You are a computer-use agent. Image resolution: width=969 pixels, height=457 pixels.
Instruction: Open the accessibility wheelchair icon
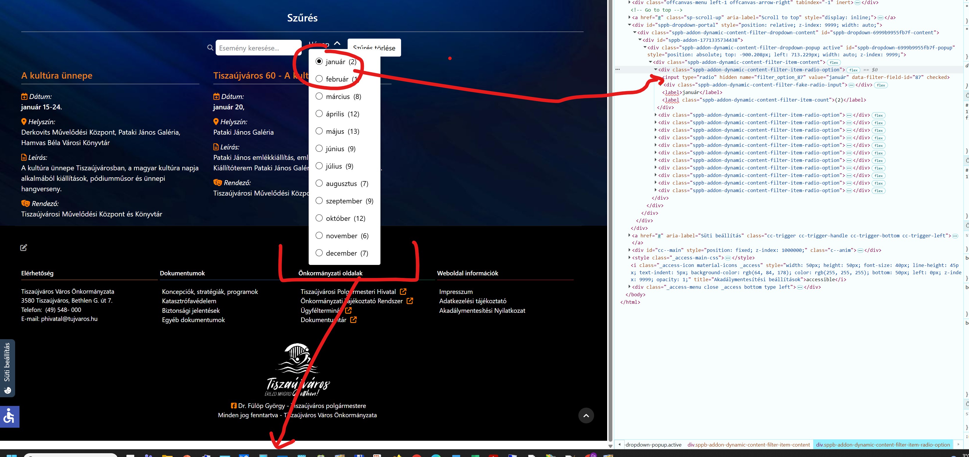[9, 416]
